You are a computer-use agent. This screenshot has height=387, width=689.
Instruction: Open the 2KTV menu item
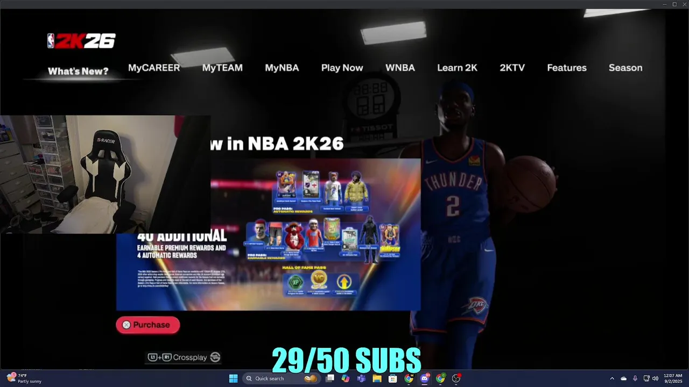click(512, 68)
